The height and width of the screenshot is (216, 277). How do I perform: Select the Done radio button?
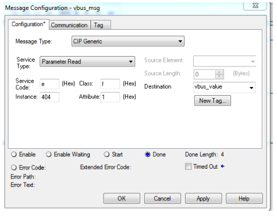(147, 155)
